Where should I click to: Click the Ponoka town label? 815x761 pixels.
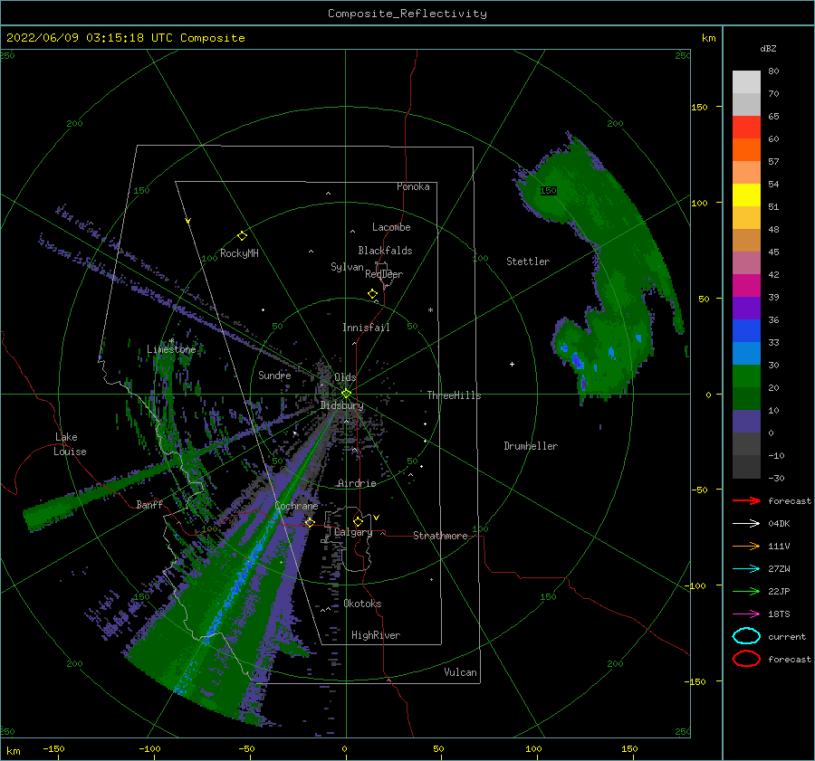coord(413,186)
